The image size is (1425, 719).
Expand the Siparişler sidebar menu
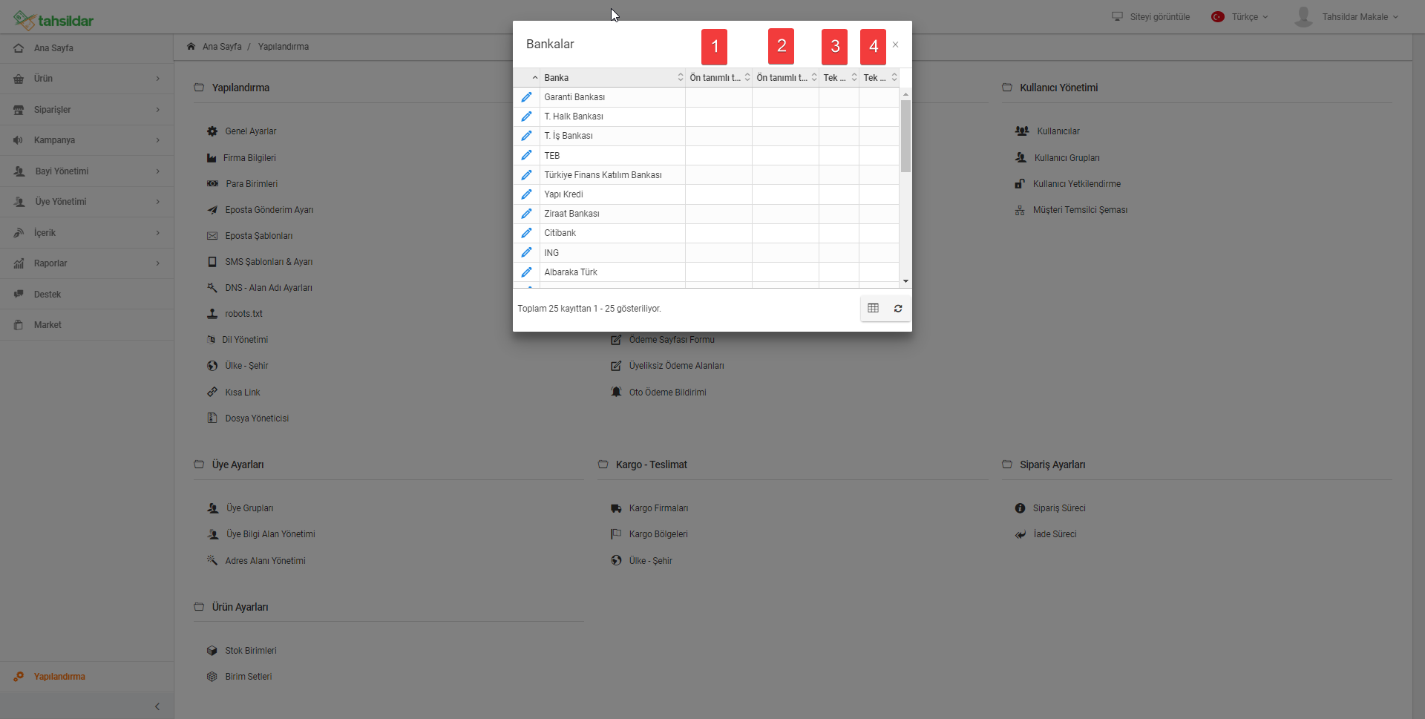tap(87, 110)
